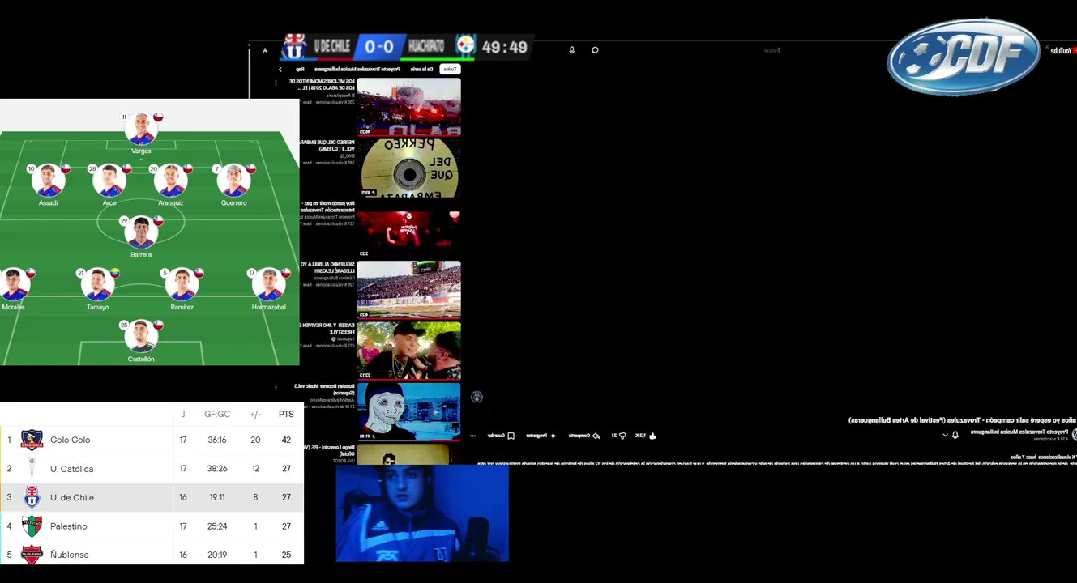Click the Ñublense crest in standings
Image resolution: width=1077 pixels, height=583 pixels.
[x=32, y=555]
